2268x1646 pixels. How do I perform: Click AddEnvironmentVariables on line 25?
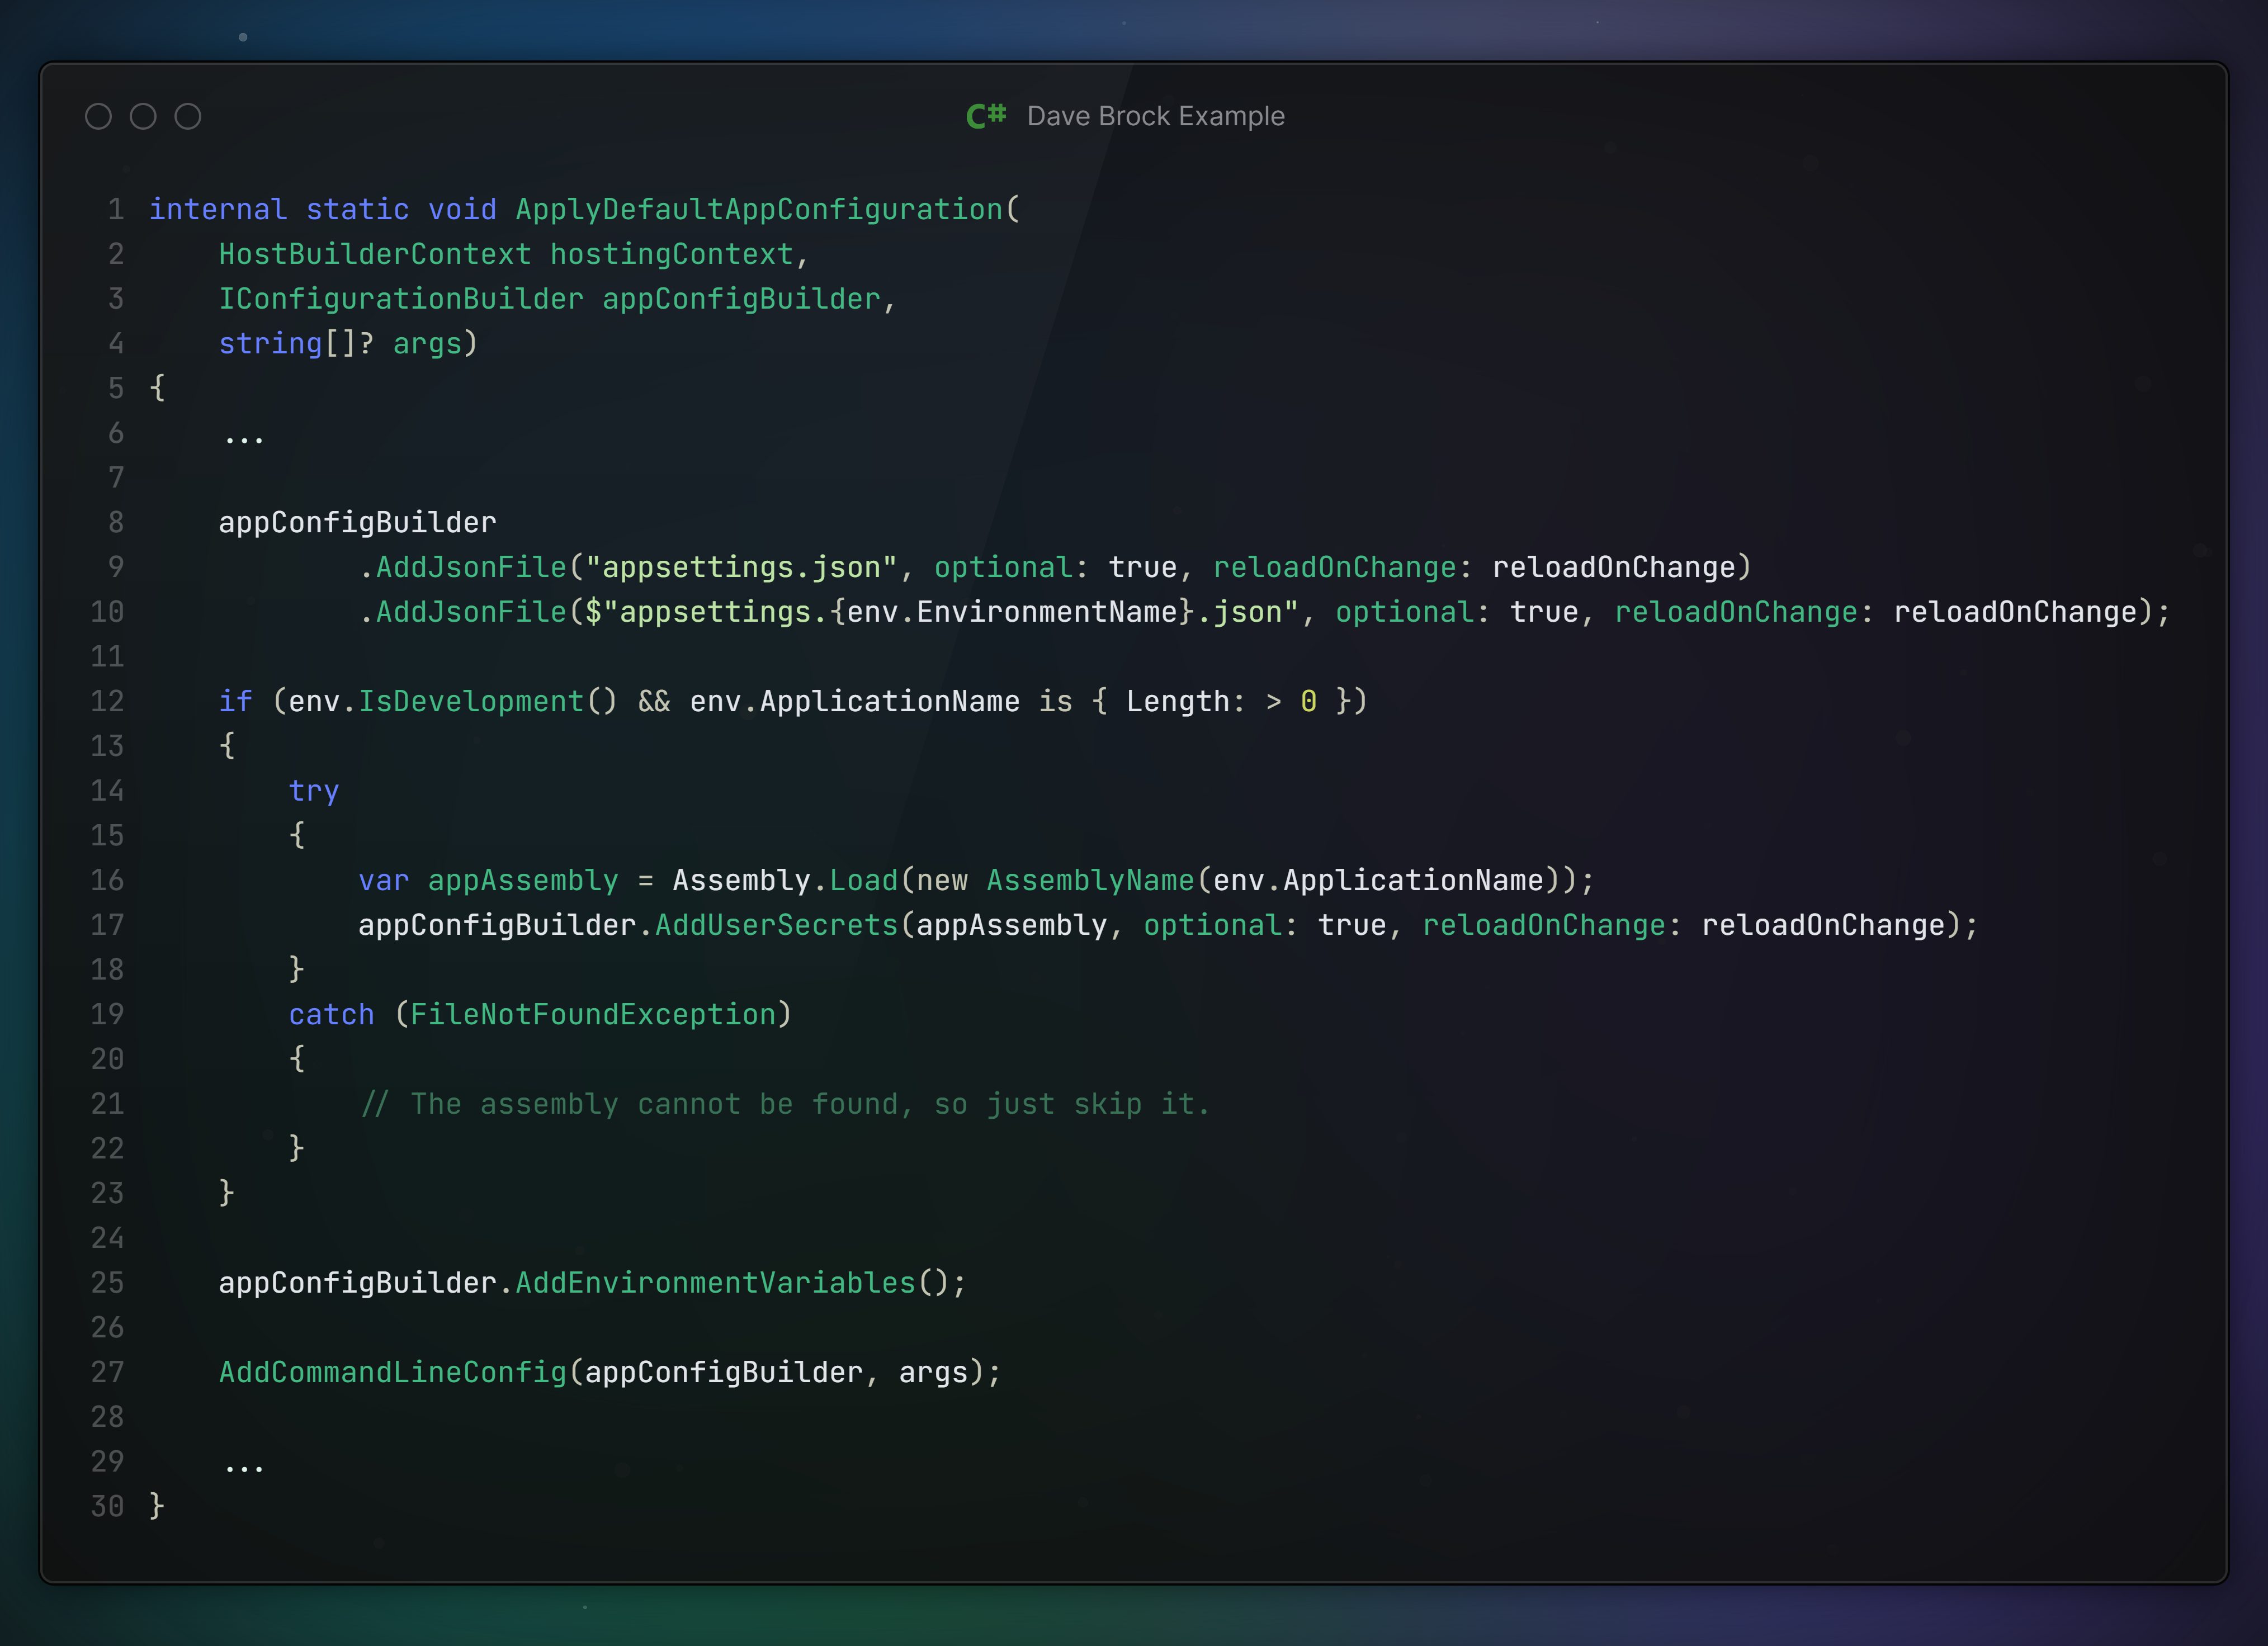pyautogui.click(x=715, y=1283)
